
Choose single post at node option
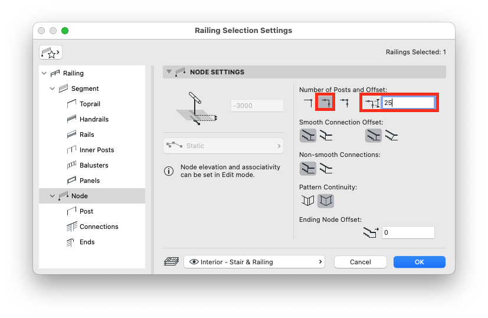pyautogui.click(x=308, y=103)
